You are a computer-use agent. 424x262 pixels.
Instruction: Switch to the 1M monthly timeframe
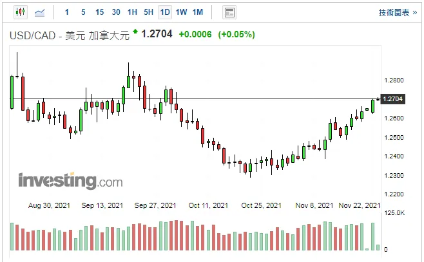(x=198, y=12)
